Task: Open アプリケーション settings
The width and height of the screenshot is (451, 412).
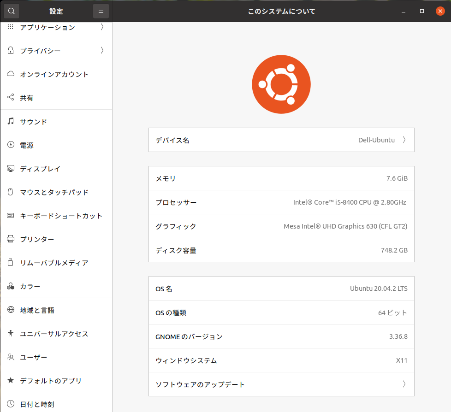Action: 56,27
